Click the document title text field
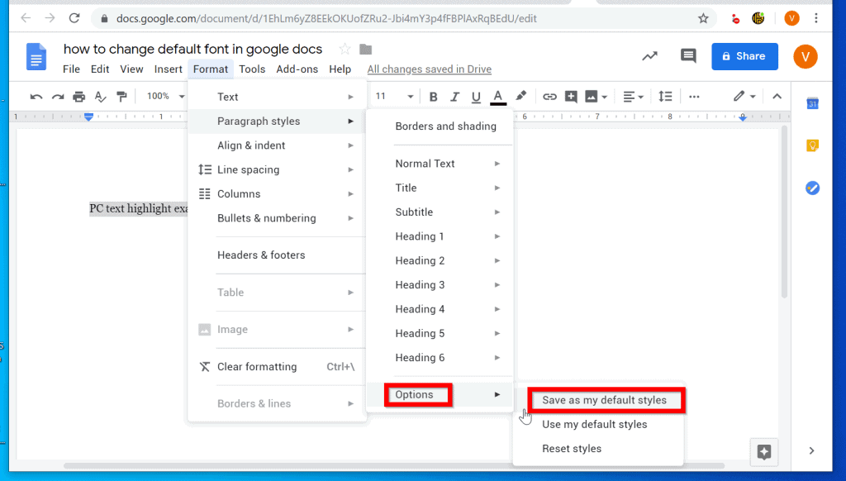The image size is (846, 481). tap(192, 49)
